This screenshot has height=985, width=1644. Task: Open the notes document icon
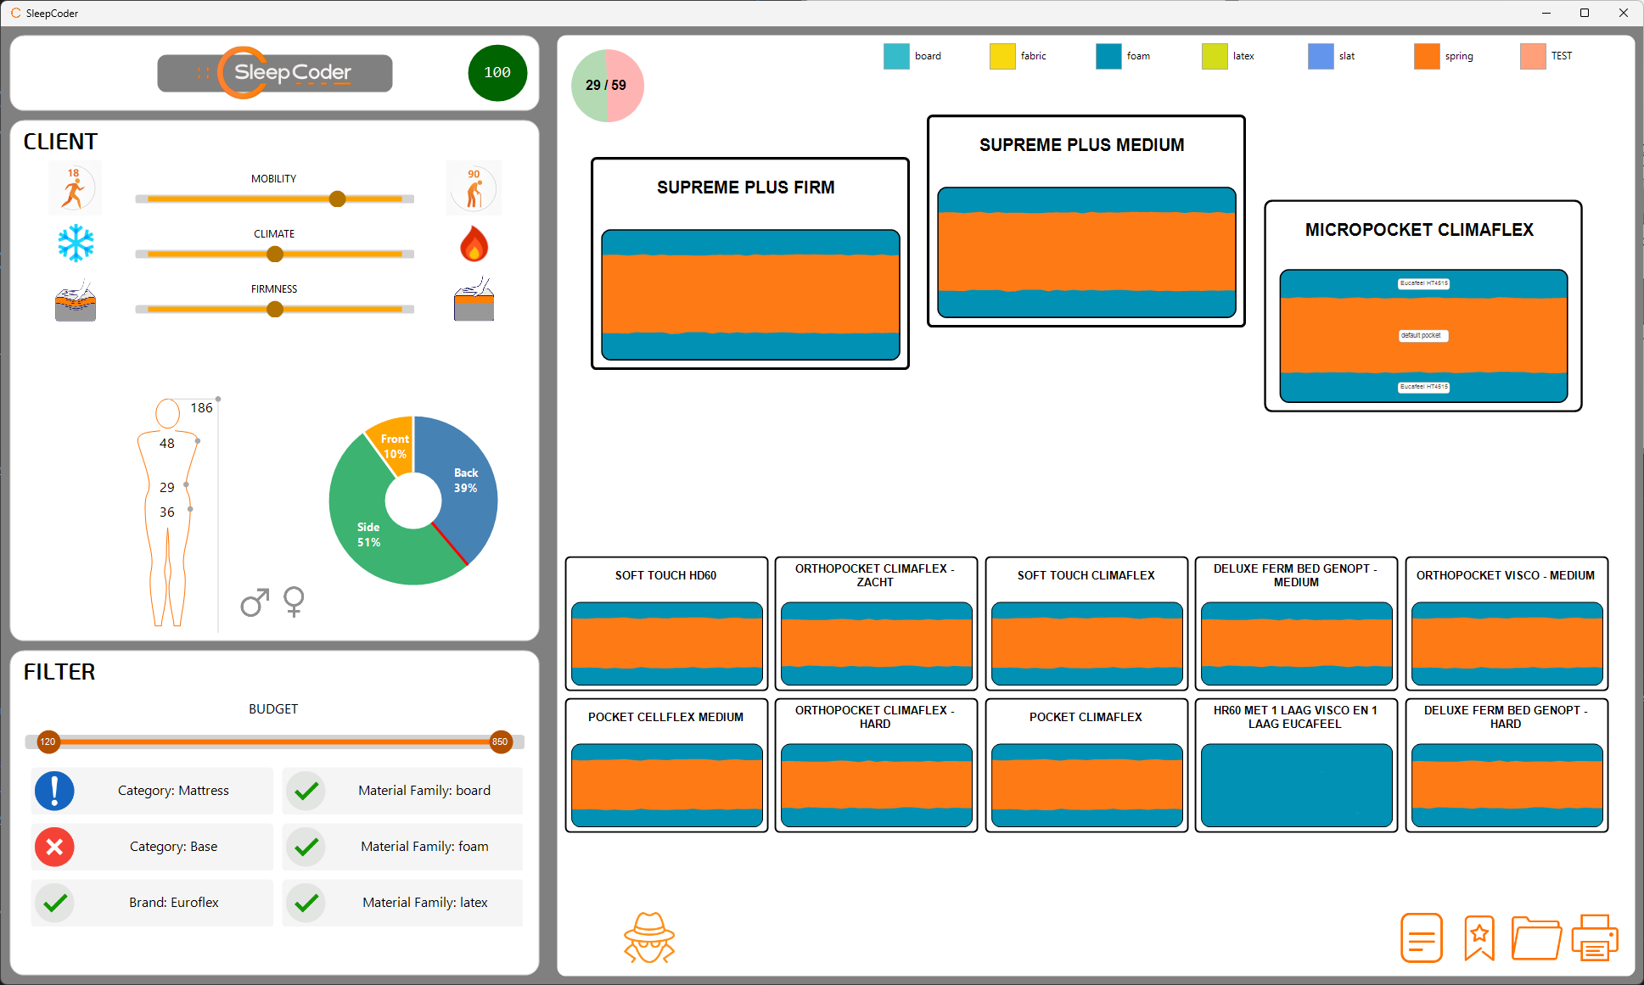[x=1421, y=937]
